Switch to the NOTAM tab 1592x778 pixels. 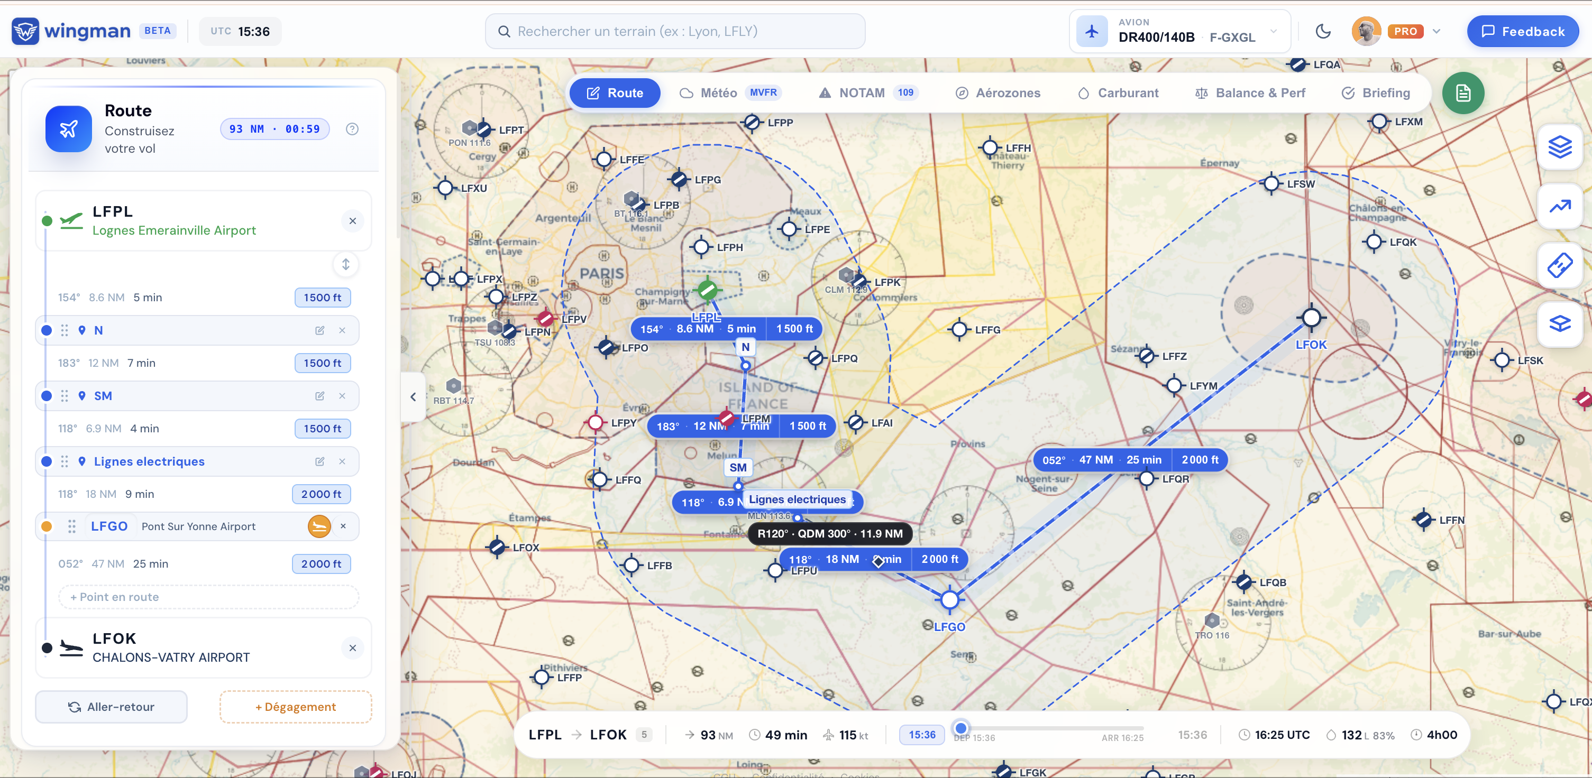click(x=868, y=93)
